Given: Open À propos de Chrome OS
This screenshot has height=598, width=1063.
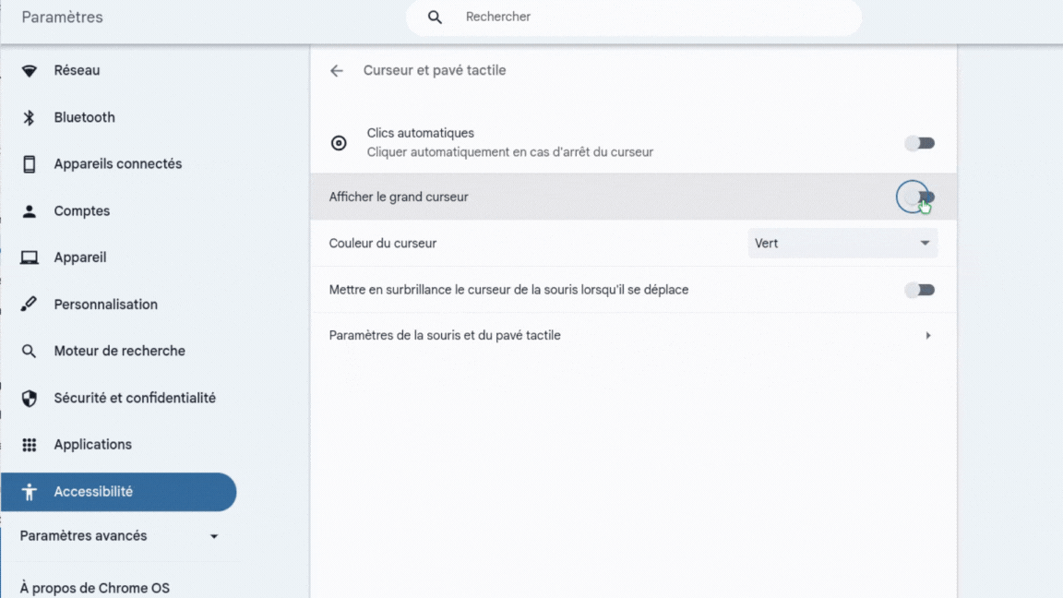Looking at the screenshot, I should [x=94, y=588].
